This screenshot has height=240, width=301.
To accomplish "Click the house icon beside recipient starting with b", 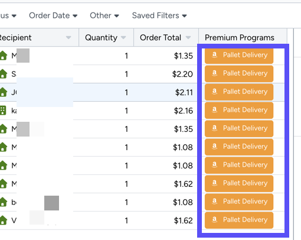I will [3, 202].
